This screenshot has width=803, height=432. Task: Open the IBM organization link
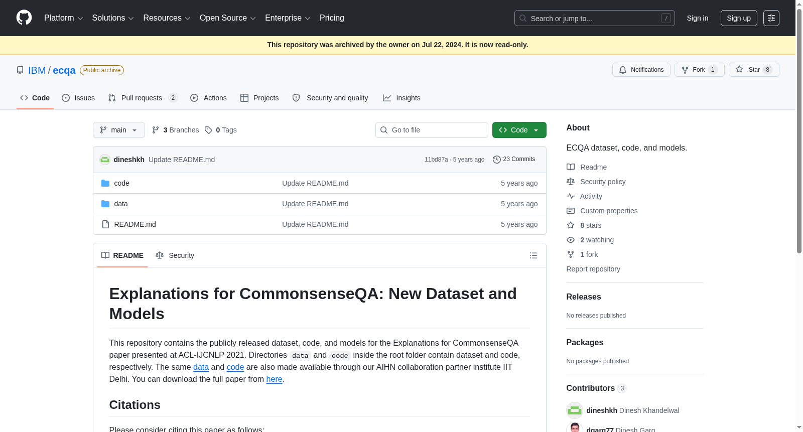(37, 70)
